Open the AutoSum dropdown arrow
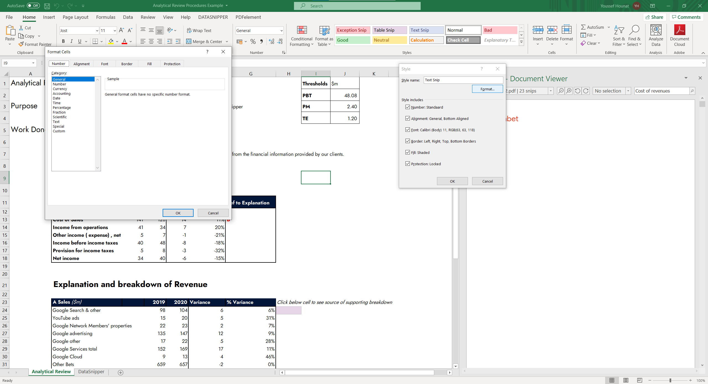The width and height of the screenshot is (708, 384). 609,27
